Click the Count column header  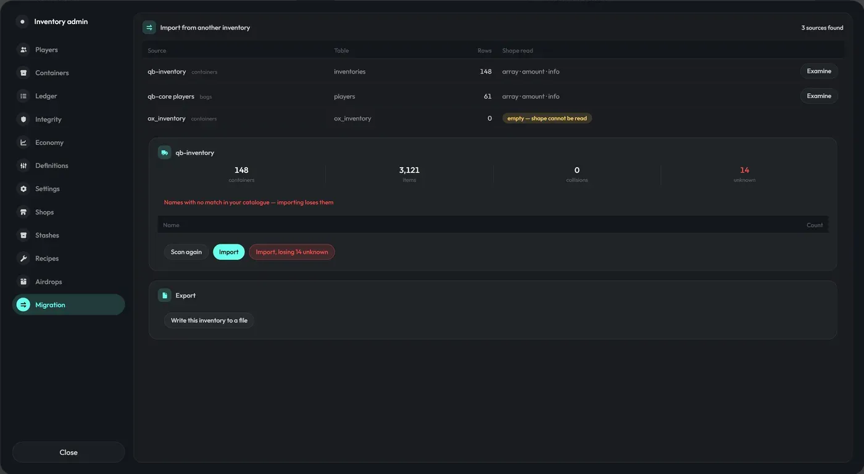click(815, 225)
